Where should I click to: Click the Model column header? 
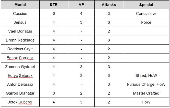point(20,5)
